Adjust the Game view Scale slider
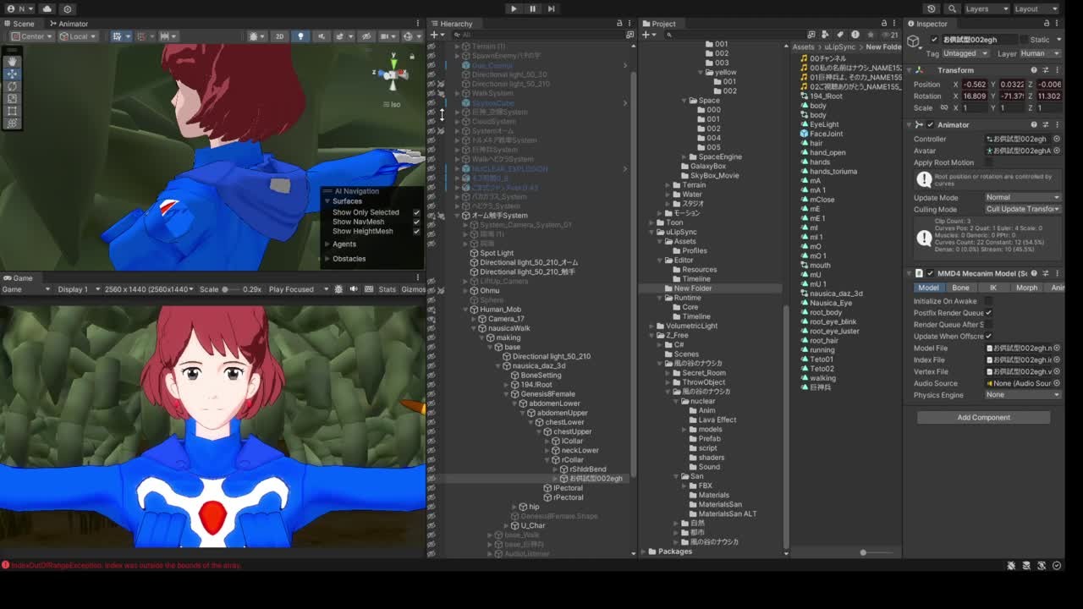Screen dimensions: 1083x609 (225, 289)
